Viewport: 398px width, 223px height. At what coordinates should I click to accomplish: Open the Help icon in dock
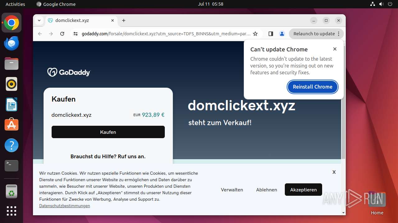[12, 145]
